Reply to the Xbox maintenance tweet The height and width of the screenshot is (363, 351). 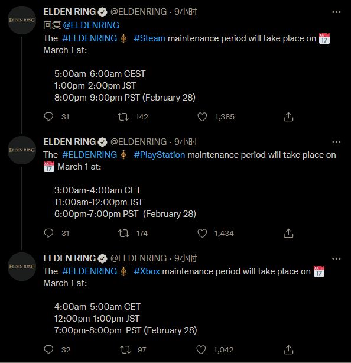click(x=48, y=349)
